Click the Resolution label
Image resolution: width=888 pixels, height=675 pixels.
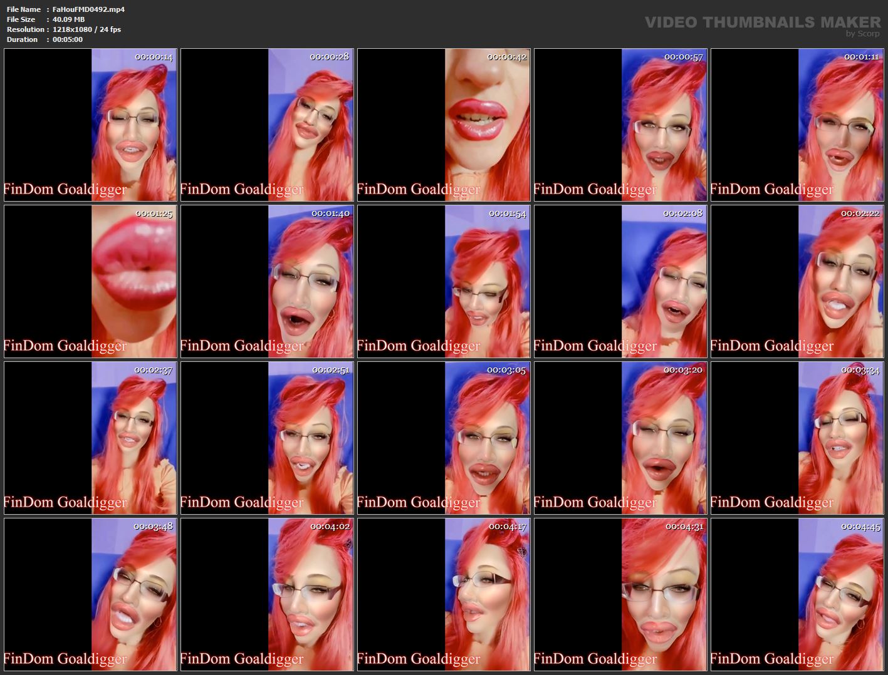[26, 29]
